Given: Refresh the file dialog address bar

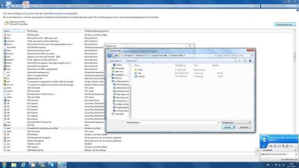Looking at the screenshot, I should pos(219,55).
